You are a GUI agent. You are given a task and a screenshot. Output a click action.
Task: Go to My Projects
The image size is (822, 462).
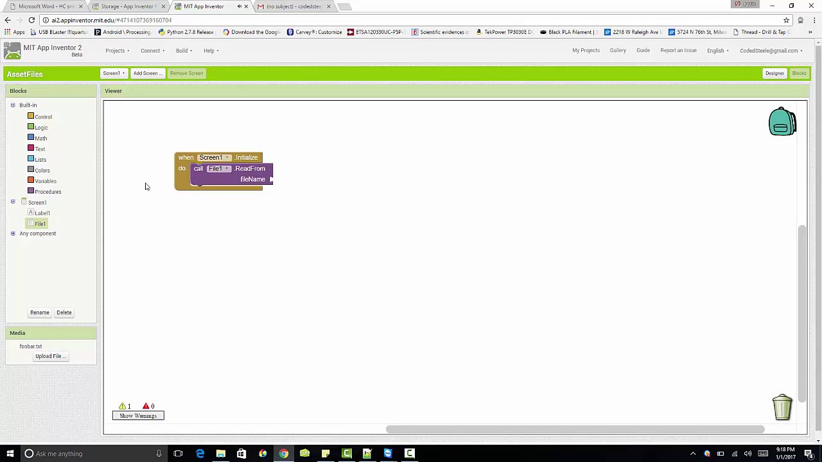click(x=586, y=50)
